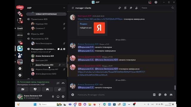Open Windows Start button on taskbar
Viewport: 191px width, 107px height.
[35, 104]
